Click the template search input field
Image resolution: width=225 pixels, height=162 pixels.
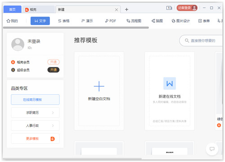201,40
